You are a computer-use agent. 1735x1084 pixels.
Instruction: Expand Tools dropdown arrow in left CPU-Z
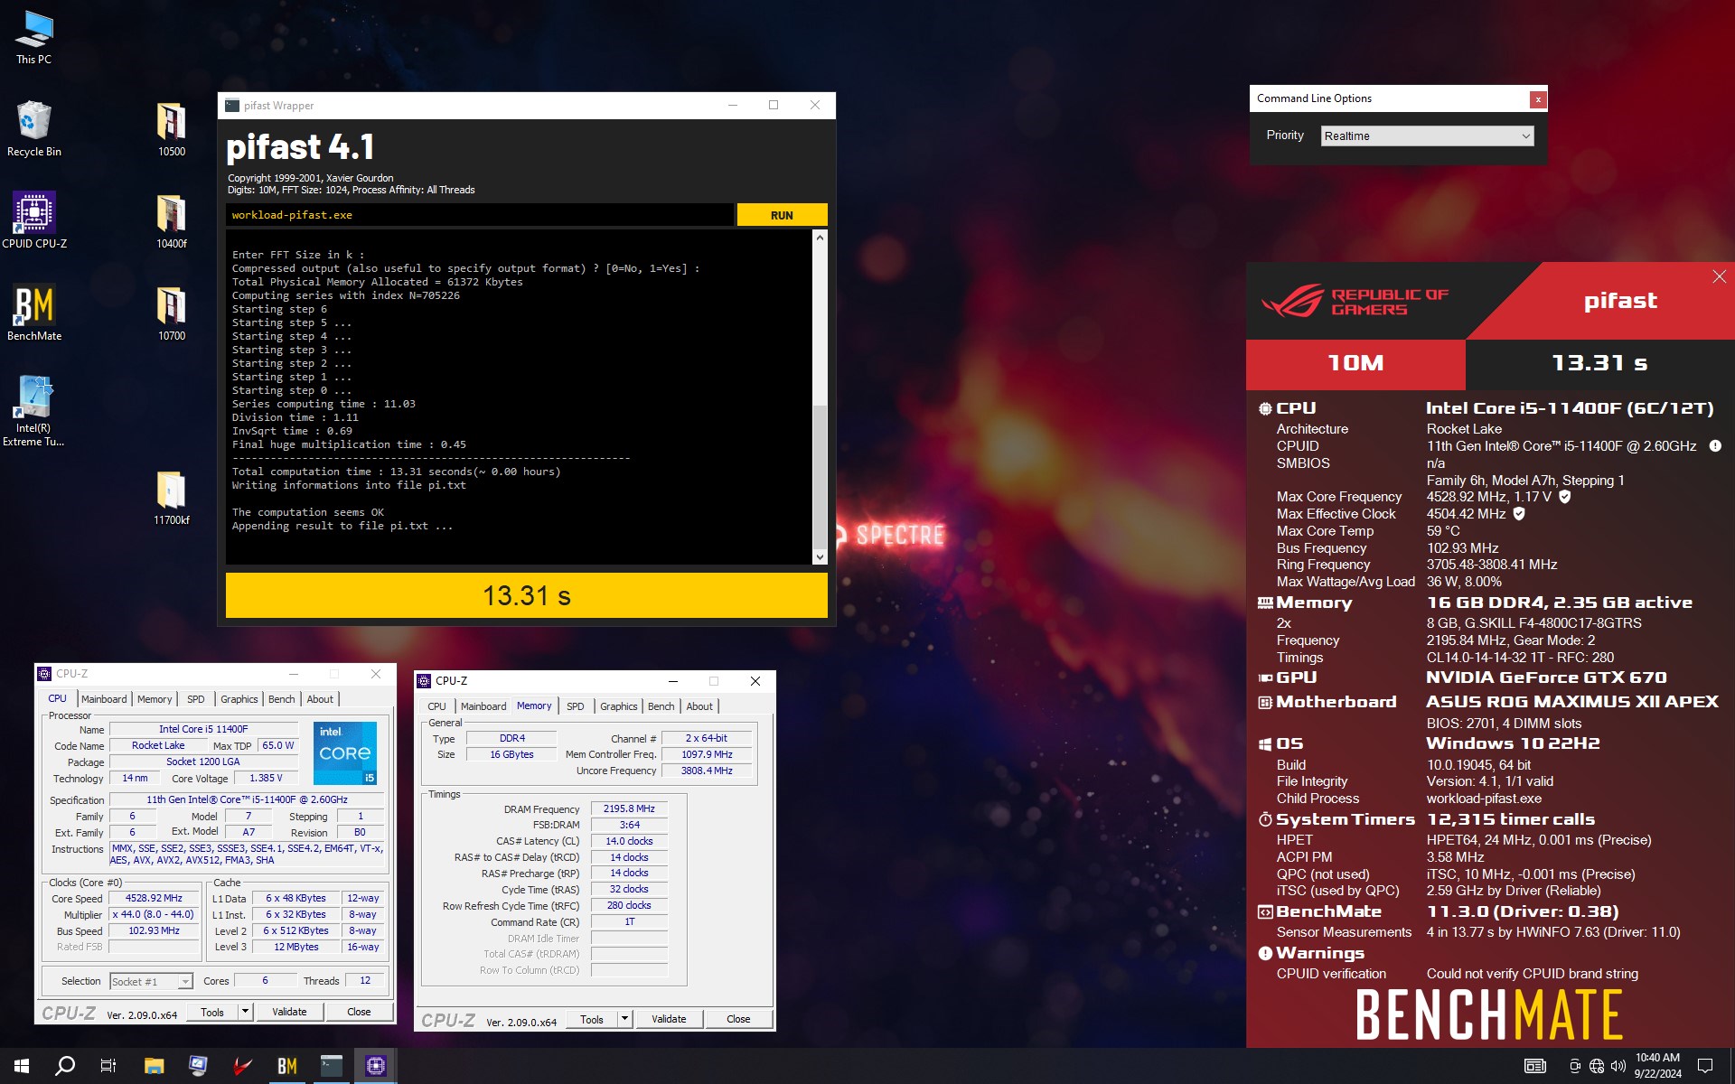[245, 1012]
